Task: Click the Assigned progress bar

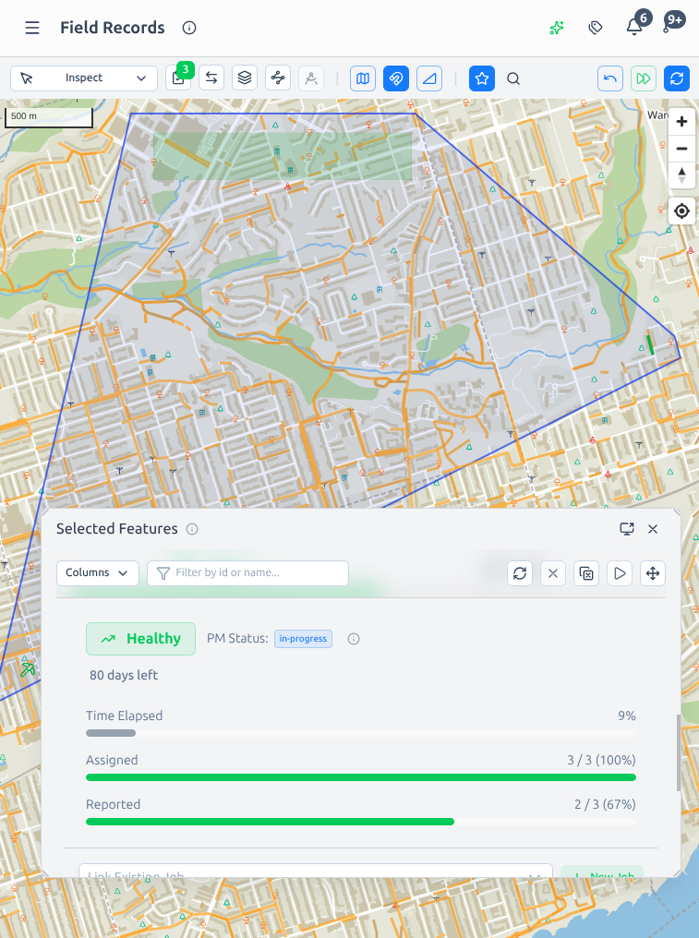Action: 361,777
